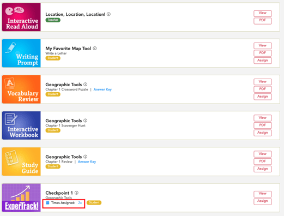This screenshot has width=284, height=216.
Task: Open the Study Guide tile
Action: [21, 161]
